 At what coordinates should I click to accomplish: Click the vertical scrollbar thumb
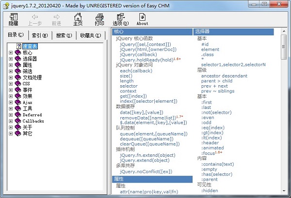pos(284,46)
